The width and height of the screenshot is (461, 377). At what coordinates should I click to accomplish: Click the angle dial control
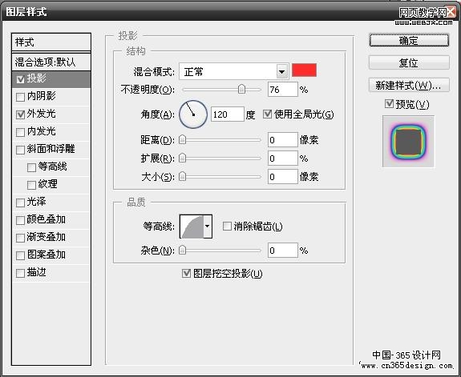pyautogui.click(x=193, y=114)
